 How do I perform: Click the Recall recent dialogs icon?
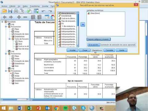click(x=36, y=11)
